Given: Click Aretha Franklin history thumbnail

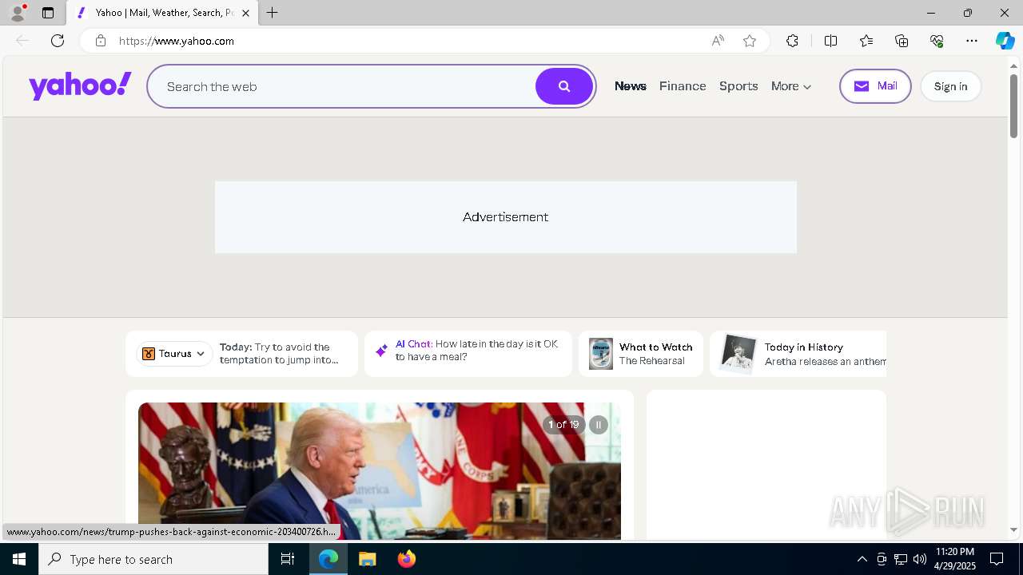Looking at the screenshot, I should [738, 353].
